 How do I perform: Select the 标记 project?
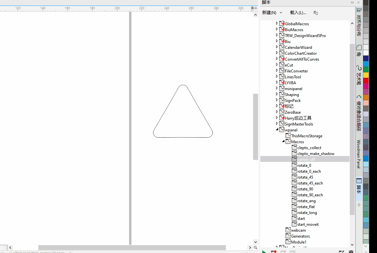289,106
